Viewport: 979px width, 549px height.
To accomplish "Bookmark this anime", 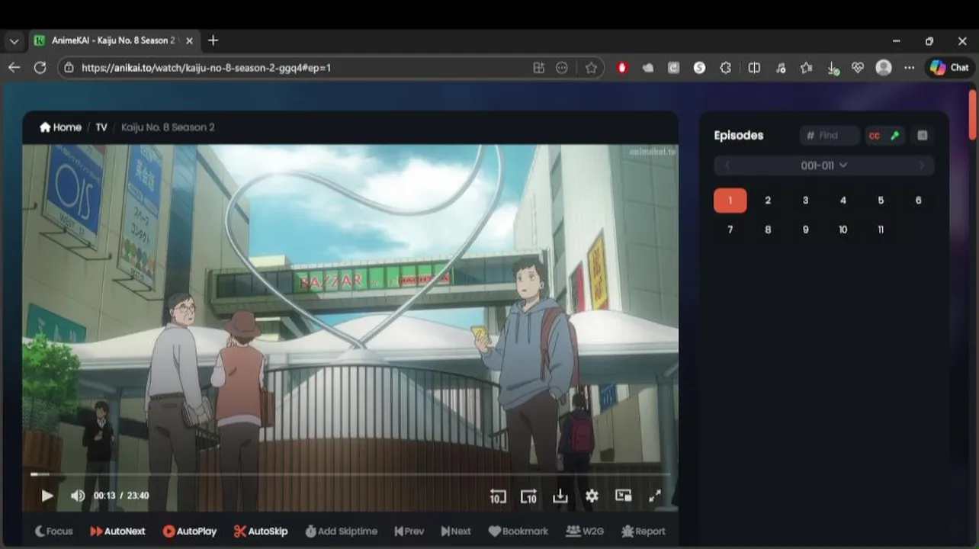I will (x=518, y=531).
